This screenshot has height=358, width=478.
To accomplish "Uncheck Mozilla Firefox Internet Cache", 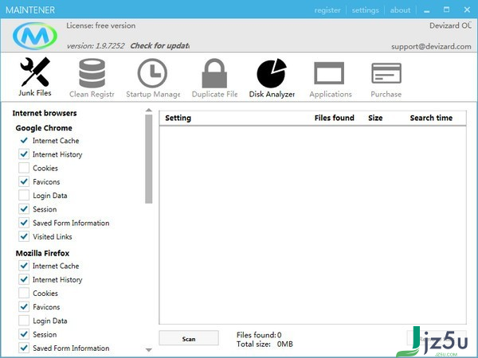I will (x=24, y=266).
